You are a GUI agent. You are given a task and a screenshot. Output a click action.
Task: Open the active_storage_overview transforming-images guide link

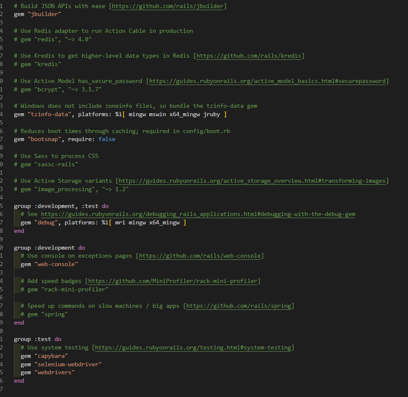pyautogui.click(x=252, y=181)
